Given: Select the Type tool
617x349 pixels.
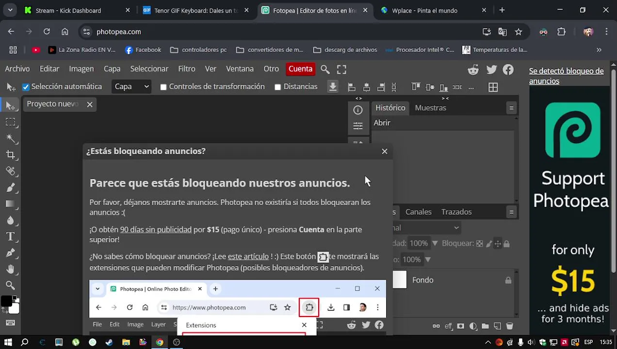Looking at the screenshot, I should click(x=10, y=237).
